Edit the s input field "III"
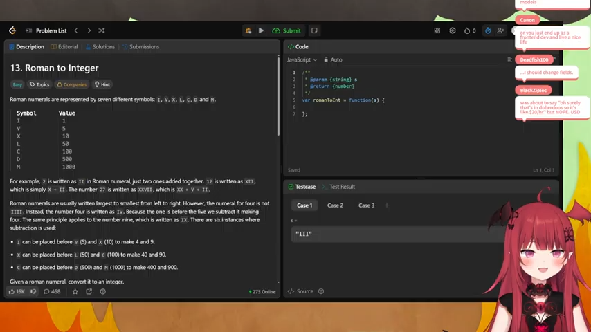This screenshot has width=591, height=332. pos(398,234)
